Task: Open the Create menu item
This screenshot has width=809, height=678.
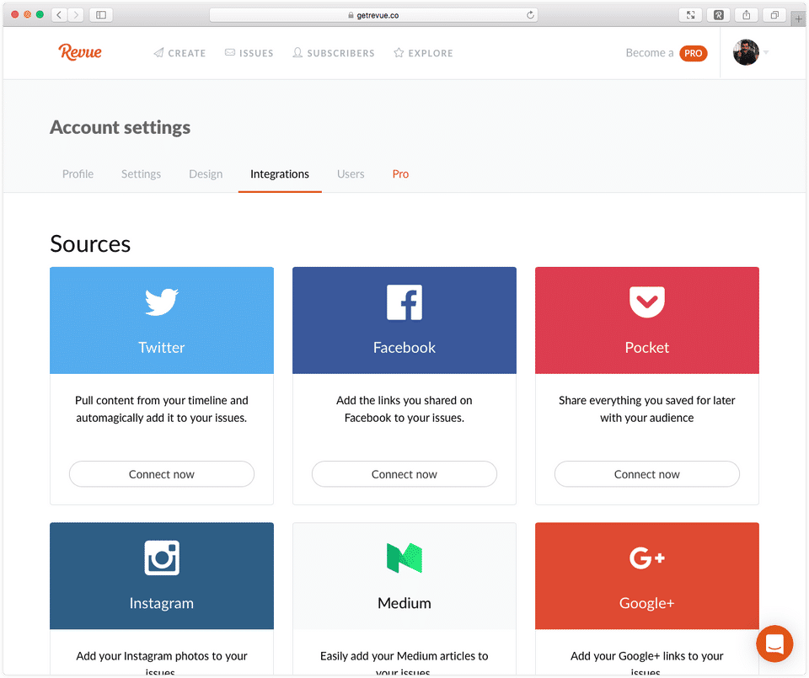Action: pos(179,53)
